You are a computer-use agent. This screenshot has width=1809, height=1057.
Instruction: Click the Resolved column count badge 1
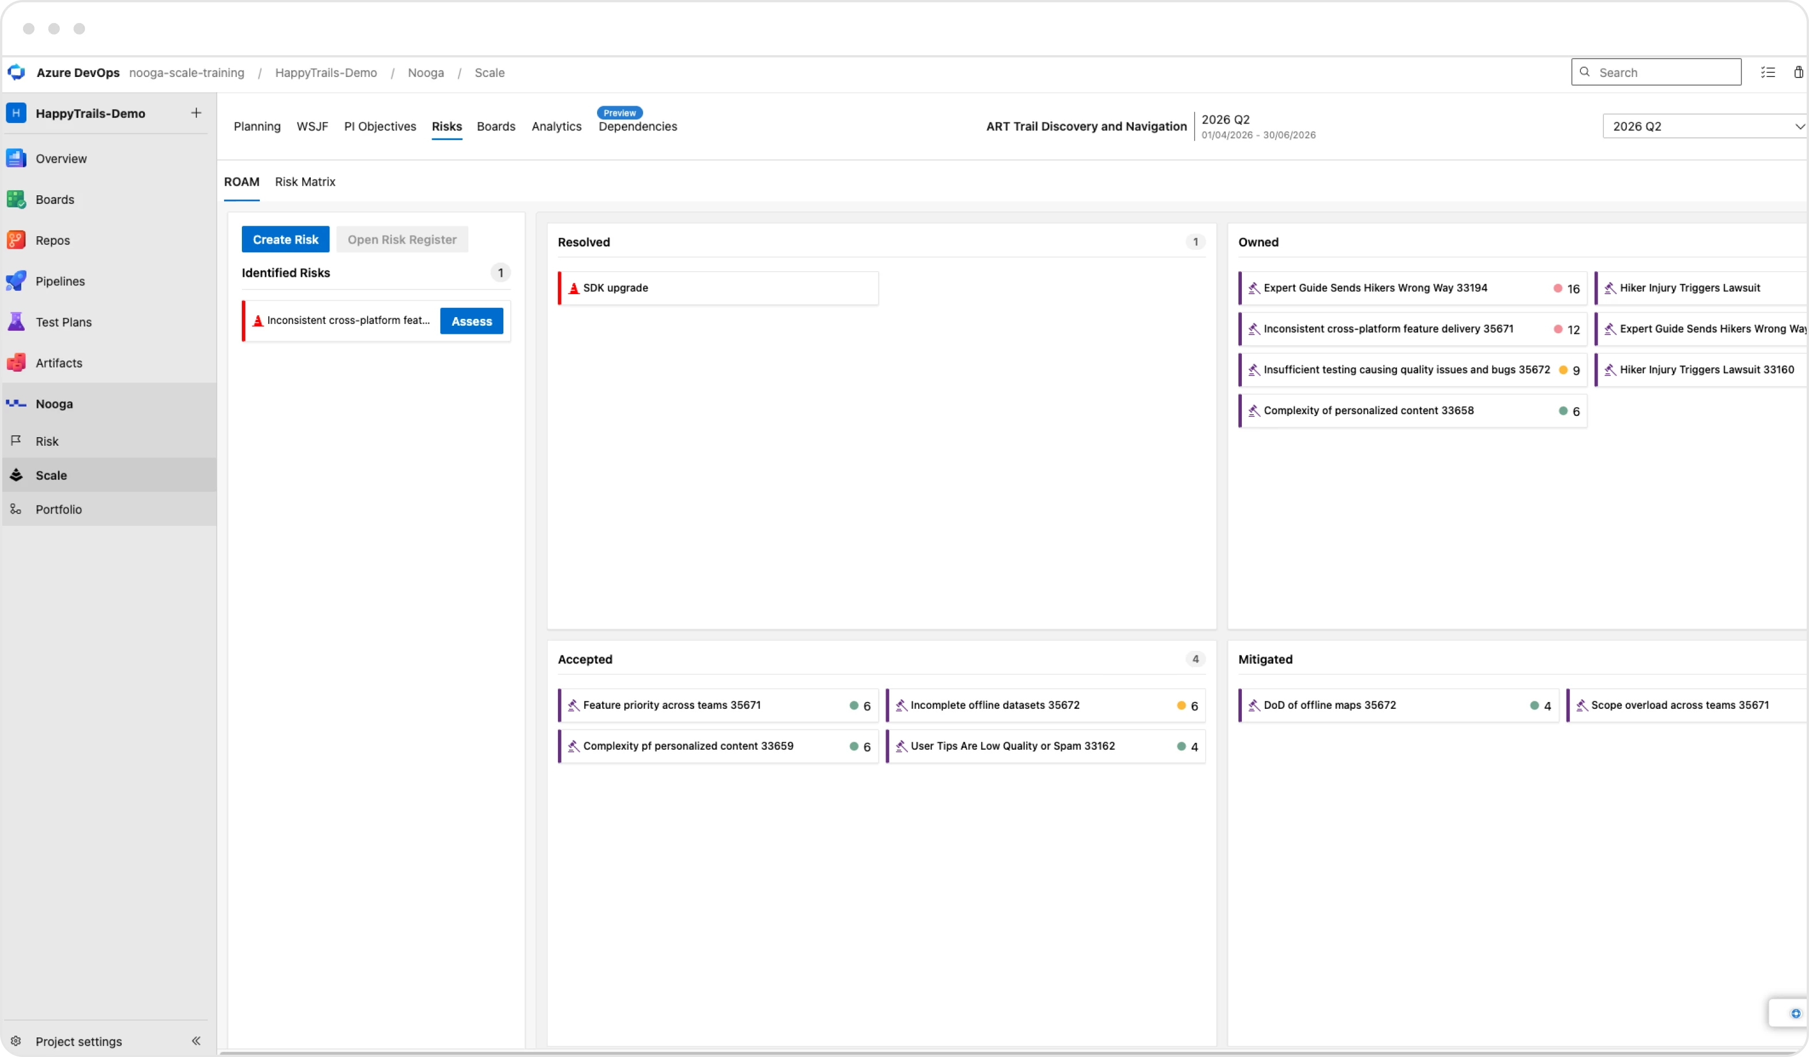pos(1195,242)
